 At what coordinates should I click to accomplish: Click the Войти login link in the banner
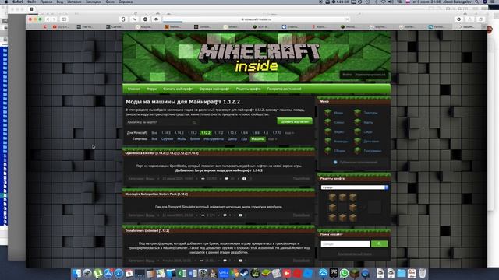tap(347, 75)
